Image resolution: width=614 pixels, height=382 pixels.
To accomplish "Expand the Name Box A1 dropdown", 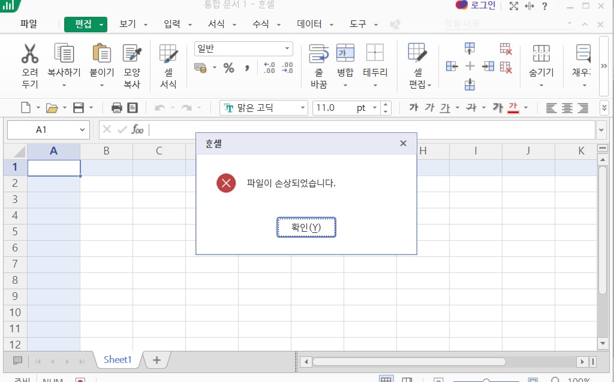I will (82, 130).
